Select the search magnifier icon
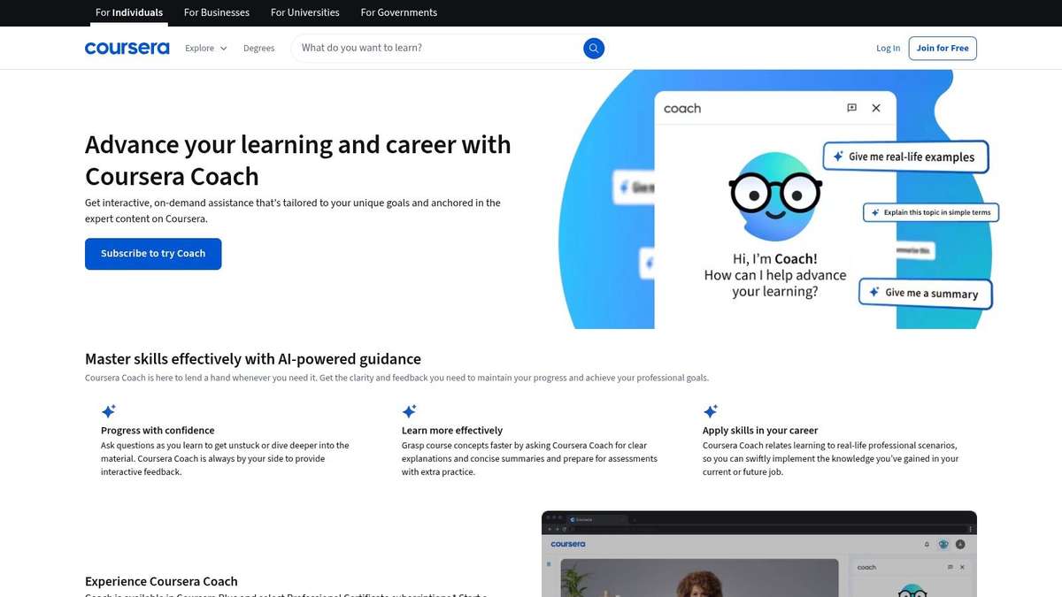This screenshot has width=1062, height=597. (x=594, y=48)
